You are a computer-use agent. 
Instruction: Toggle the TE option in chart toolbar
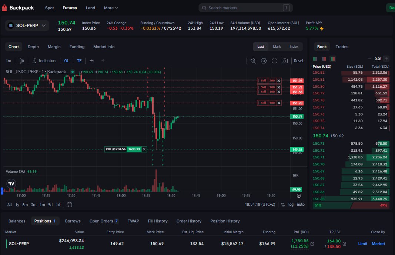coord(79,61)
